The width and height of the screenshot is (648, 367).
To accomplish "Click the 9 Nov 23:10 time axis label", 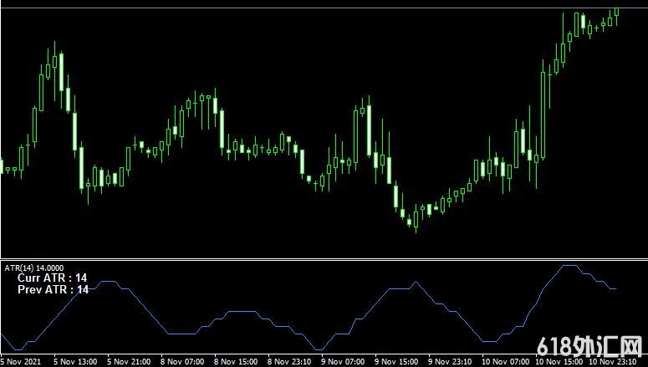I will tap(451, 361).
